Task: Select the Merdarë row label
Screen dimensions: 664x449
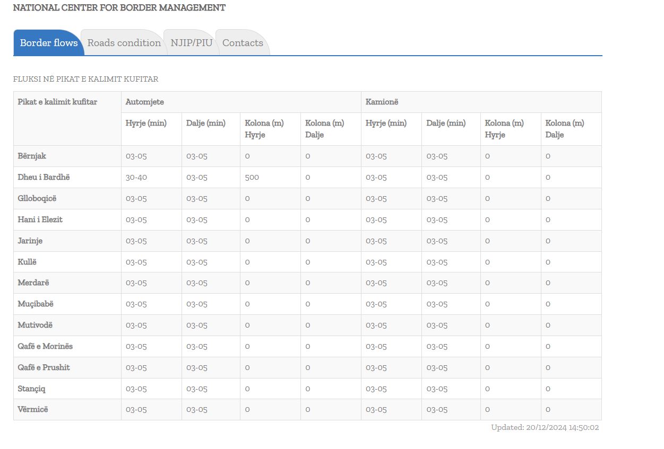Action: 33,283
